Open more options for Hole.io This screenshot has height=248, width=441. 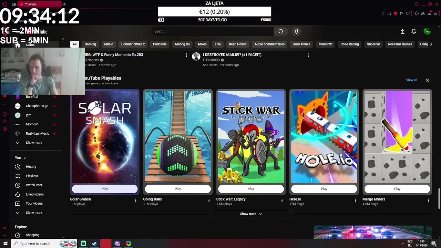pyautogui.click(x=355, y=200)
